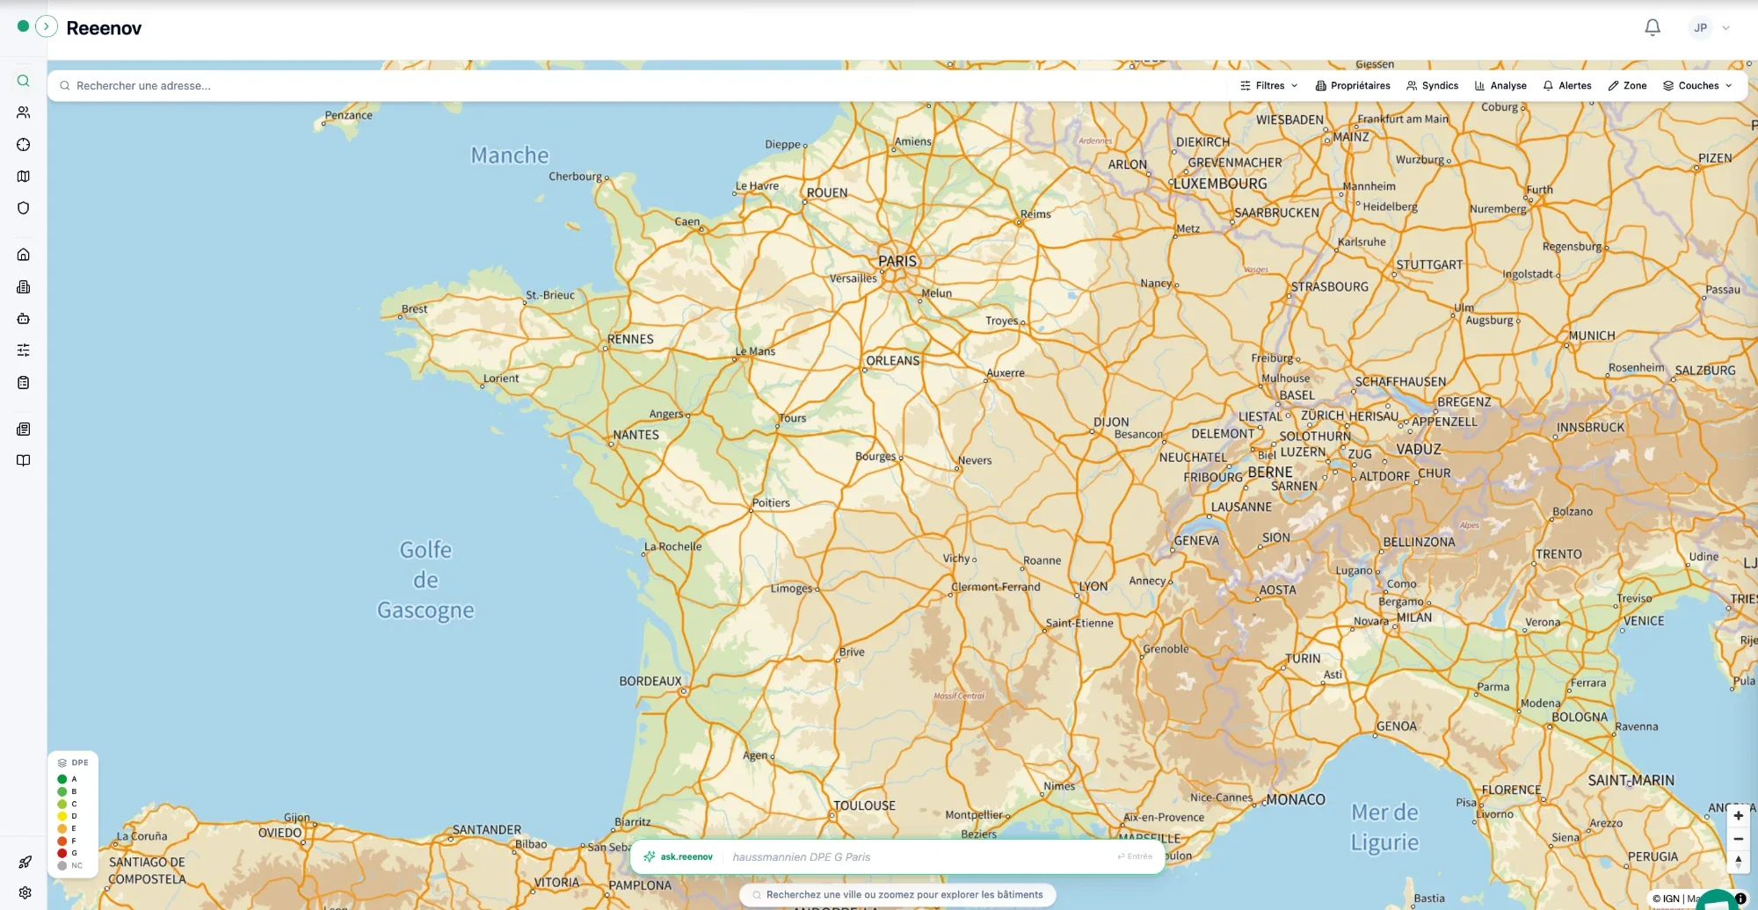Screen dimensions: 1758x910
Task: Click the DPE legend layers icon
Action: 62,763
